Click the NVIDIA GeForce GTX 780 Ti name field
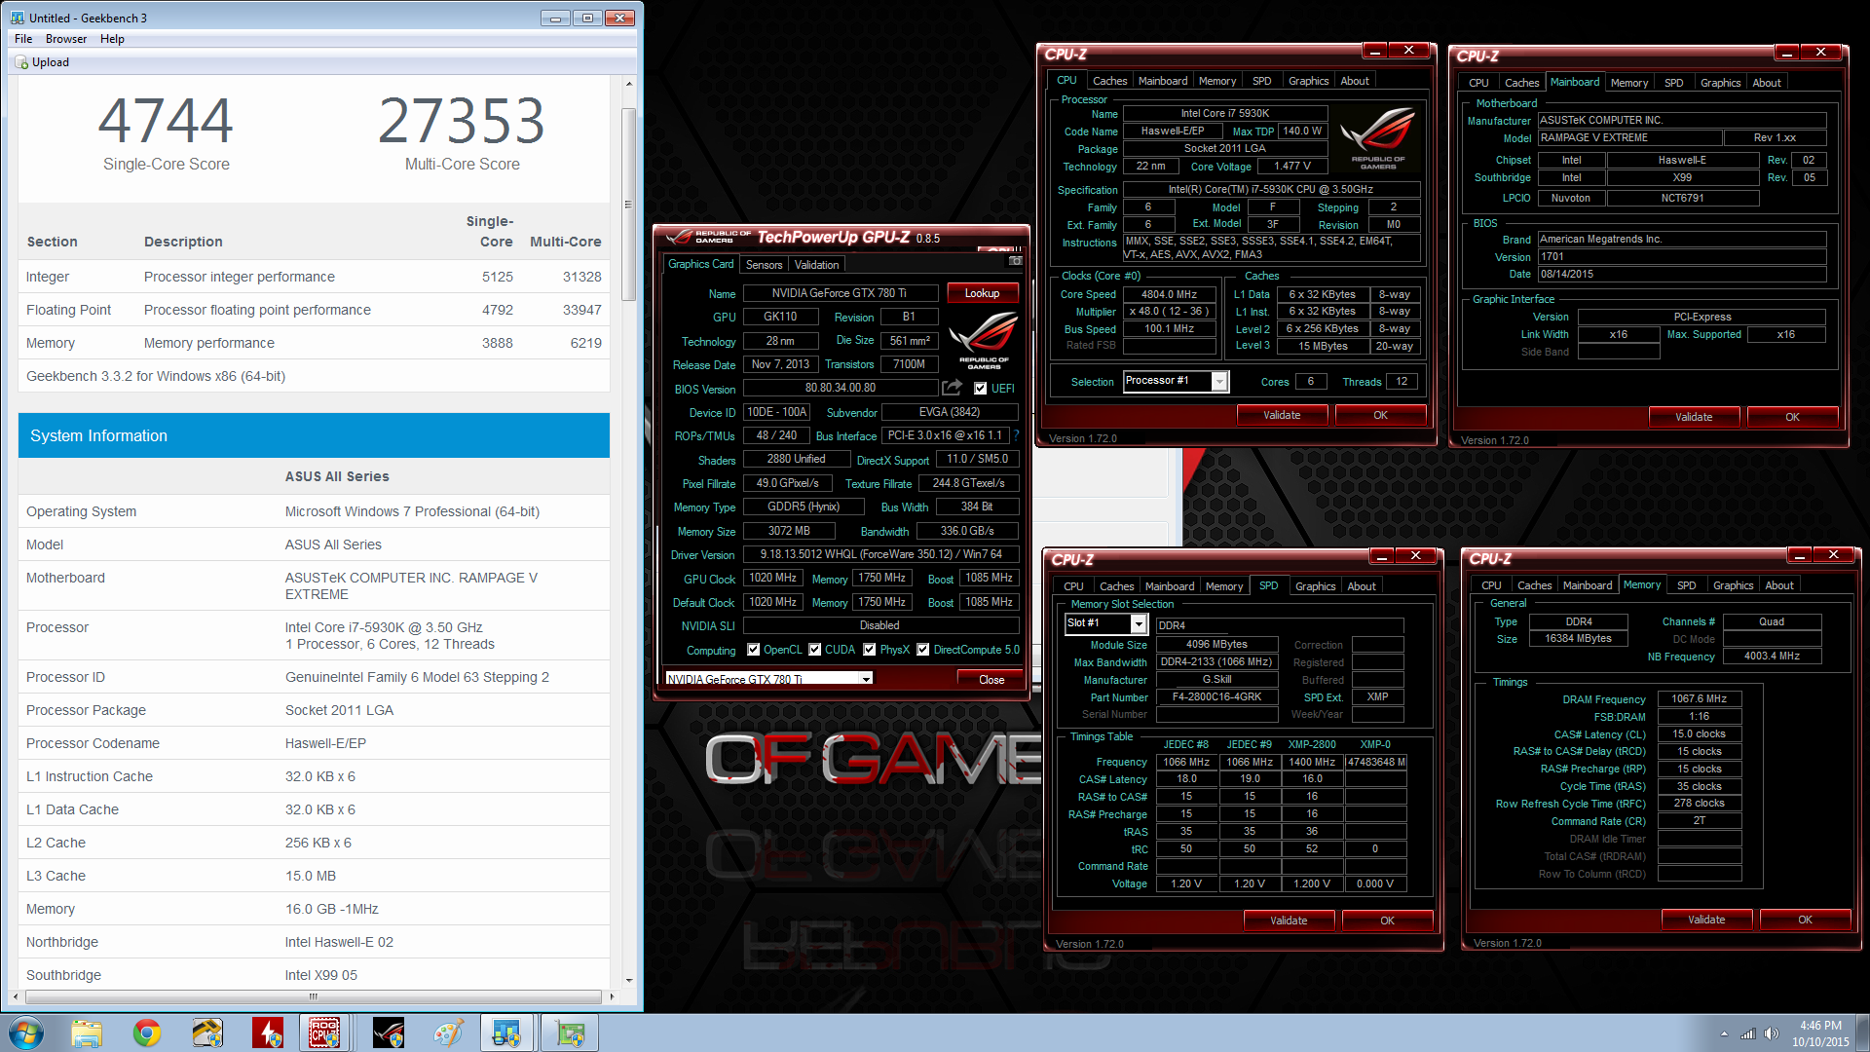Image resolution: width=1870 pixels, height=1052 pixels. [x=840, y=293]
